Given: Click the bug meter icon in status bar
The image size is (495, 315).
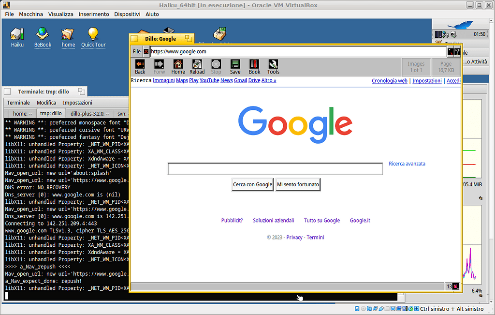Looking at the screenshot, I should (455, 286).
